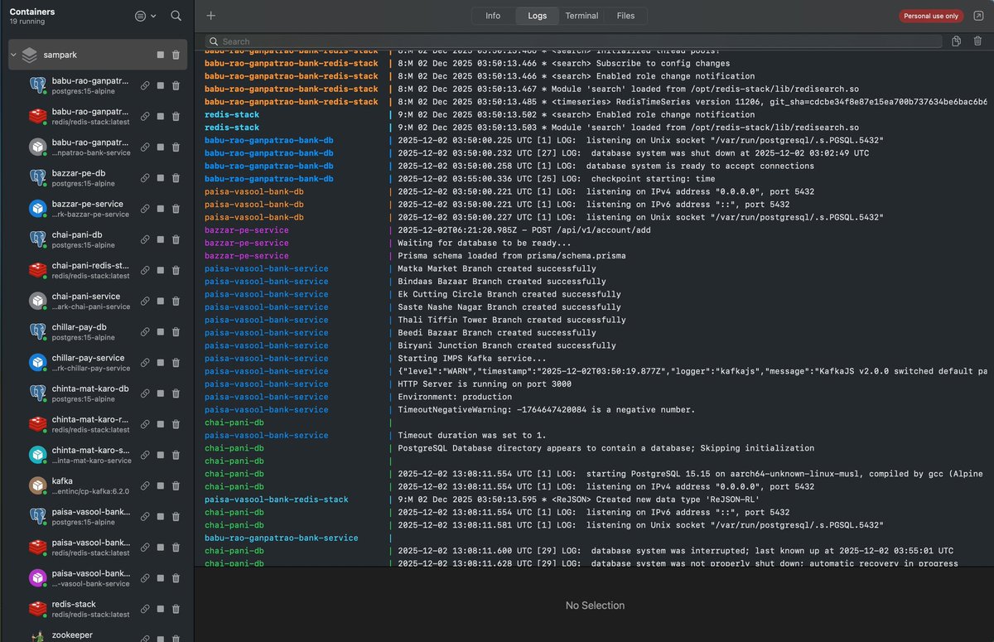Focus the log Search field
The width and height of the screenshot is (994, 642).
[573, 41]
